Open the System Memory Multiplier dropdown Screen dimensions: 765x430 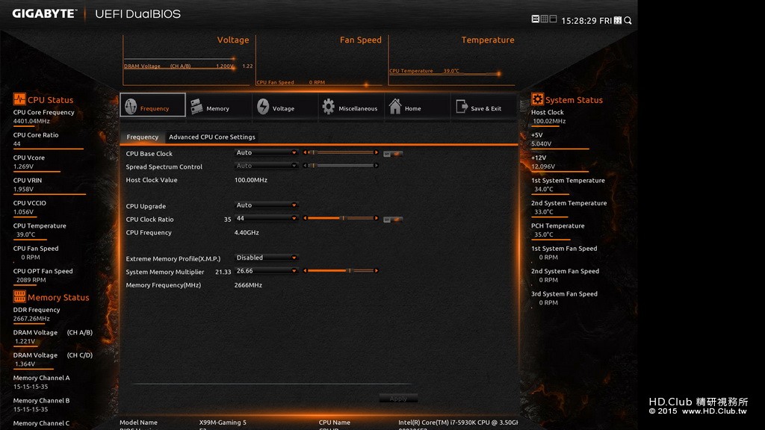pyautogui.click(x=266, y=270)
